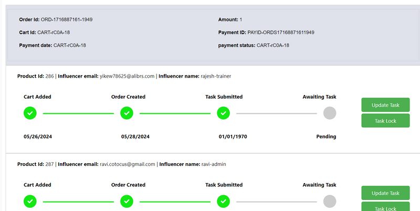The image size is (420, 211).
Task: Click Update Task for product 286
Action: [x=385, y=105]
